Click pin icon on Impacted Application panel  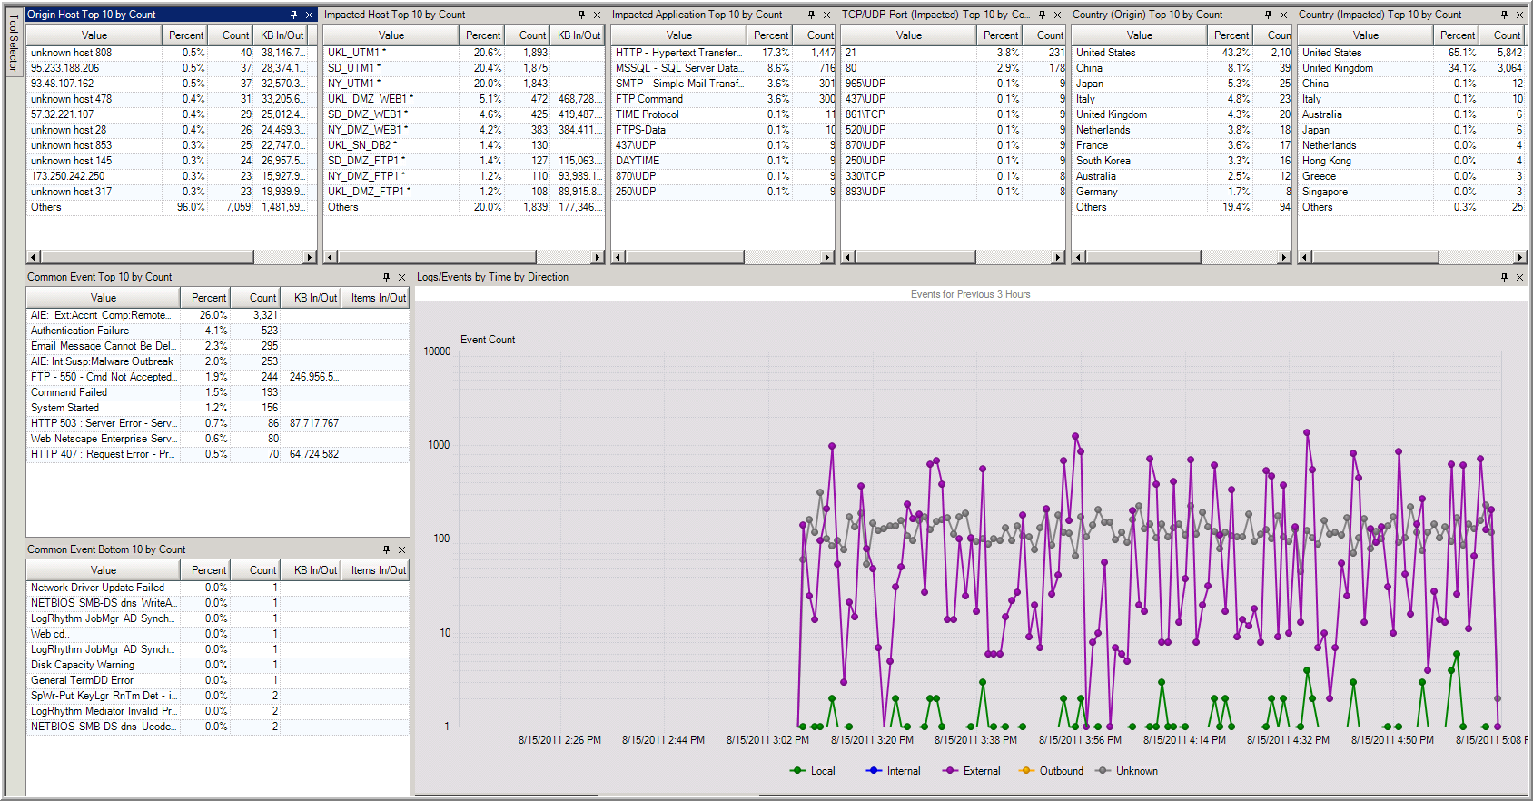[811, 15]
